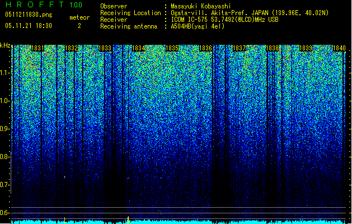This screenshot has height=224, width=352.
Task: Click the 'Receiving antenna' label
Action: coord(129,26)
